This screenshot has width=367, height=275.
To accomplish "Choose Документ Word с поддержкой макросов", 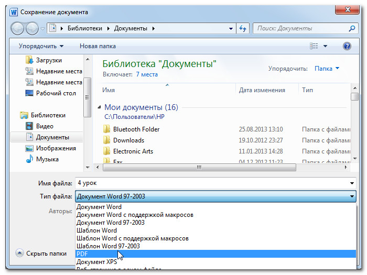I will pyautogui.click(x=215, y=215).
